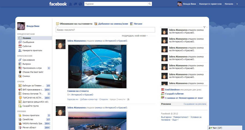
Task: Go to Начало home in top bar
Action: click(229, 4)
